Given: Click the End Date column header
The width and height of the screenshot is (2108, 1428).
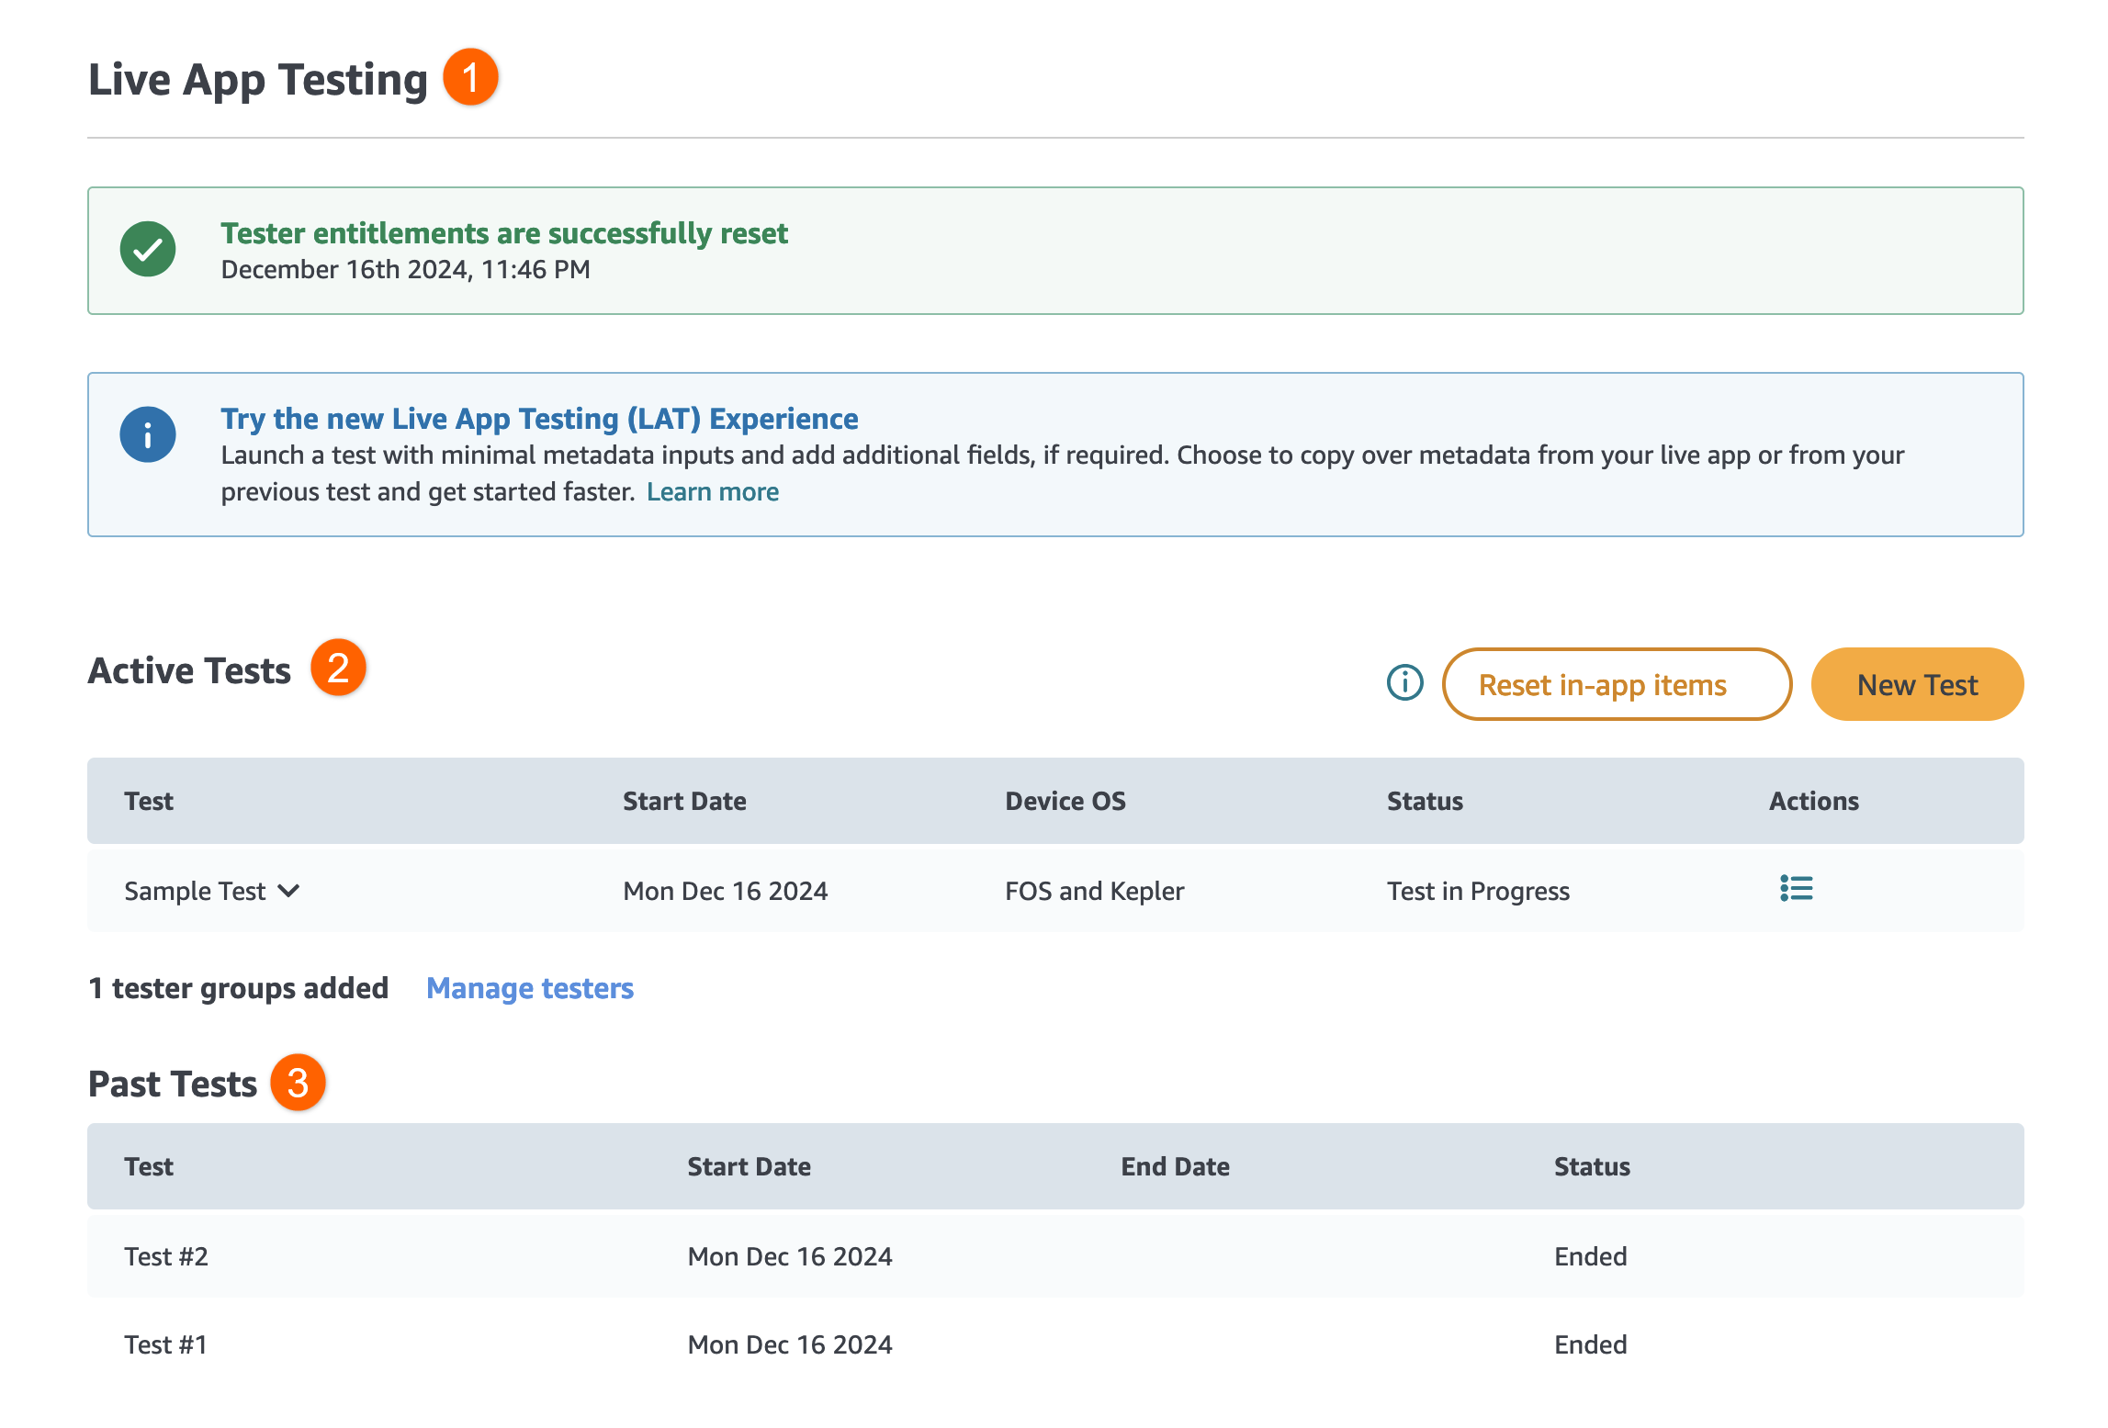Looking at the screenshot, I should (1174, 1166).
